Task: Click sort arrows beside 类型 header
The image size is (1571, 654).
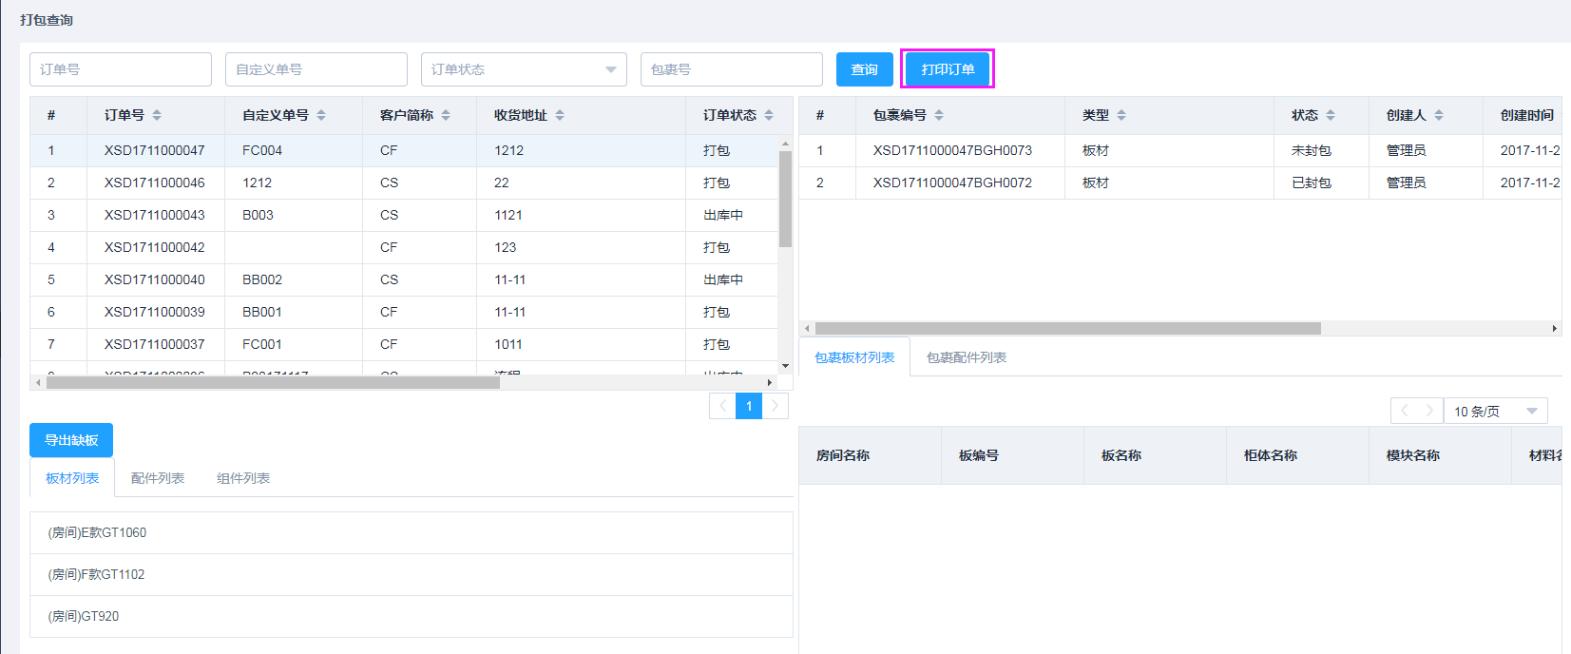Action: pos(1121,115)
